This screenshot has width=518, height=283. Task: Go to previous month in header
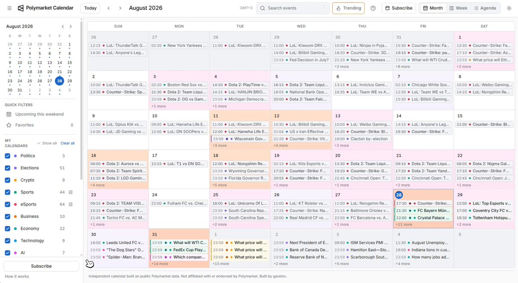pyautogui.click(x=109, y=8)
